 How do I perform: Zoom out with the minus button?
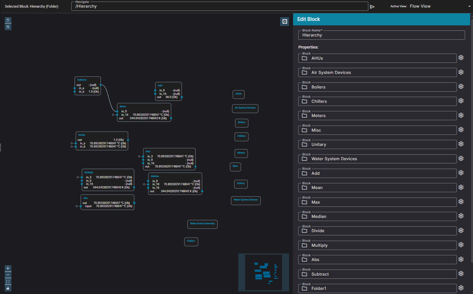click(8, 275)
